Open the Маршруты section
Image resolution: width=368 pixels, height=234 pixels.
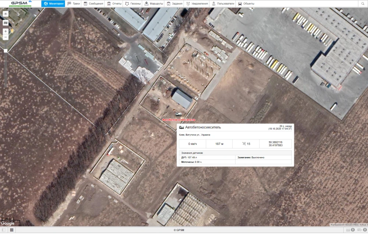[154, 4]
